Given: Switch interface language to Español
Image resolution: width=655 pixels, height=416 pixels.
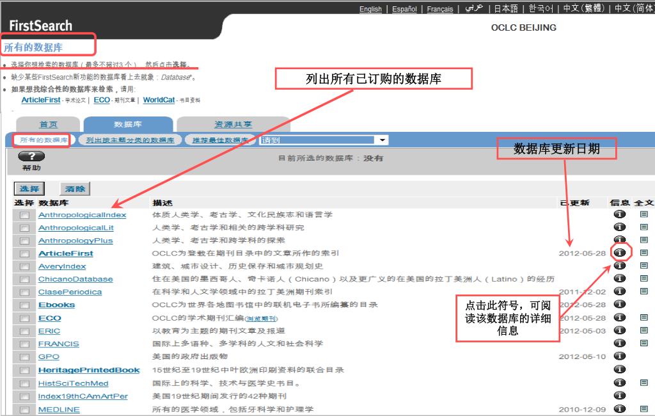Looking at the screenshot, I should 404,9.
